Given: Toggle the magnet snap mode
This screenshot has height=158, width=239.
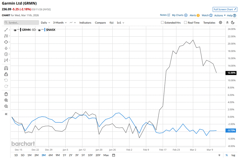Looking at the screenshot, I should point(6,68).
